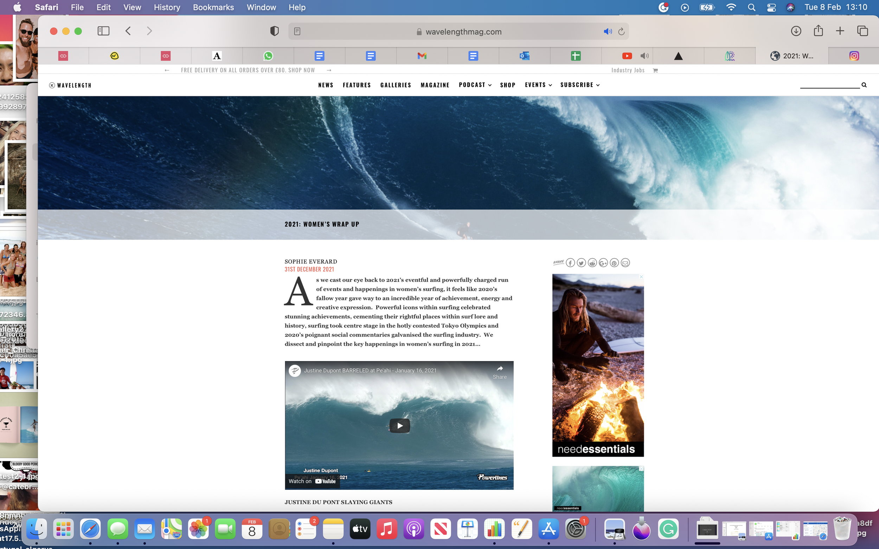
Task: Open the Magazine section
Action: coord(435,85)
